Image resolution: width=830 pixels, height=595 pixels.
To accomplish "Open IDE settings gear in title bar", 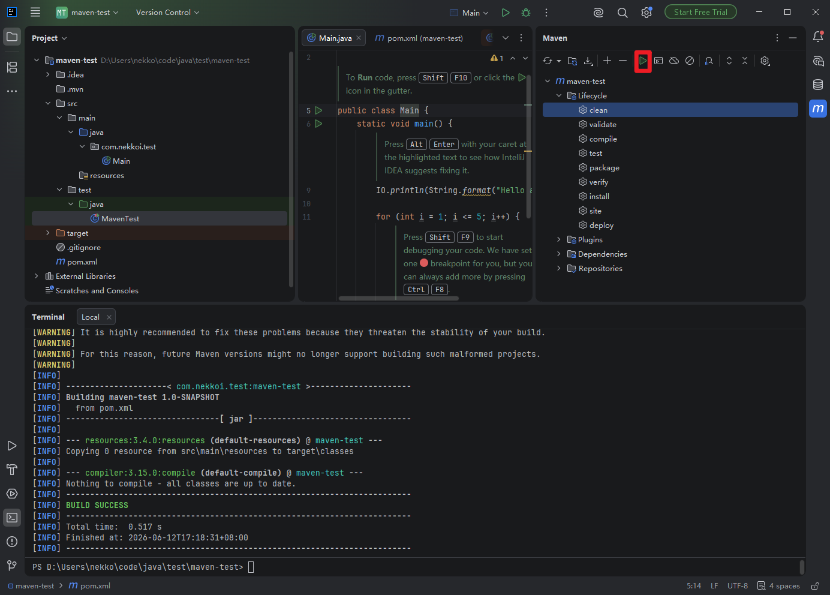I will click(646, 13).
